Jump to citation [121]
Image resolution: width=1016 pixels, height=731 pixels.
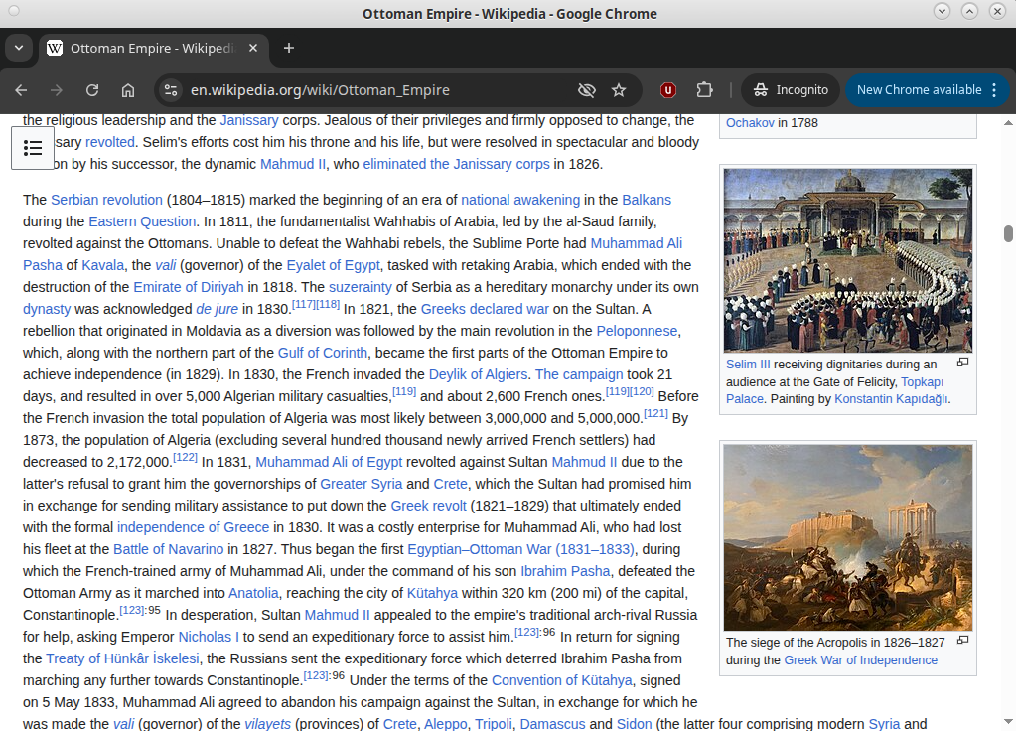pyautogui.click(x=655, y=413)
